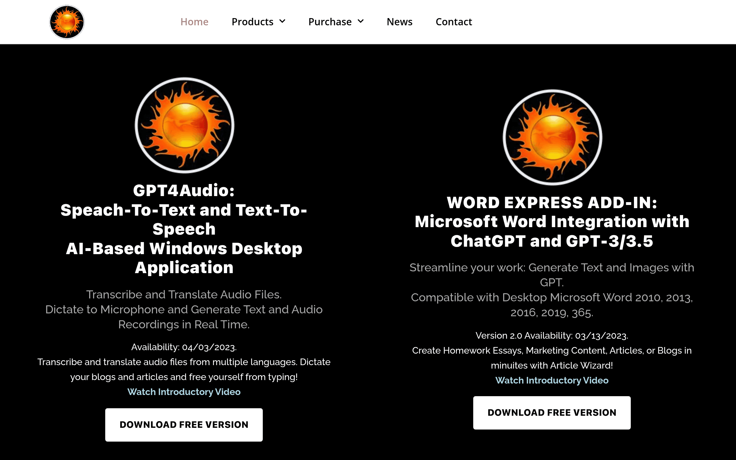Viewport: 736px width, 460px height.
Task: Select the Purchase menu label
Action: [330, 22]
